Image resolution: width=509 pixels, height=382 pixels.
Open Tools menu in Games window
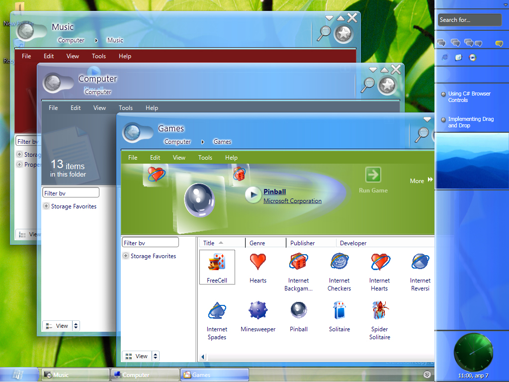pyautogui.click(x=205, y=158)
